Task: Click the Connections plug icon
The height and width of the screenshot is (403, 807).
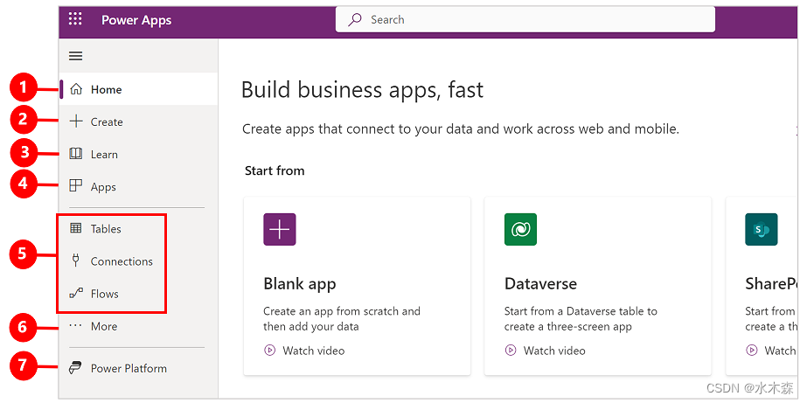Action: click(x=76, y=261)
